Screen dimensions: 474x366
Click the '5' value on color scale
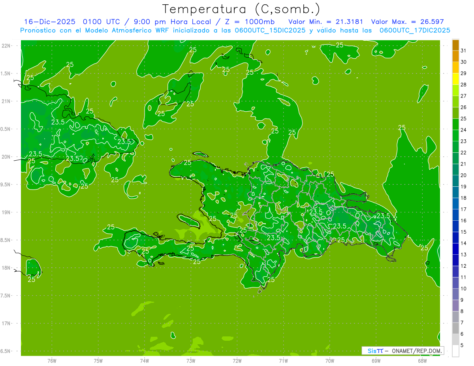(462, 345)
